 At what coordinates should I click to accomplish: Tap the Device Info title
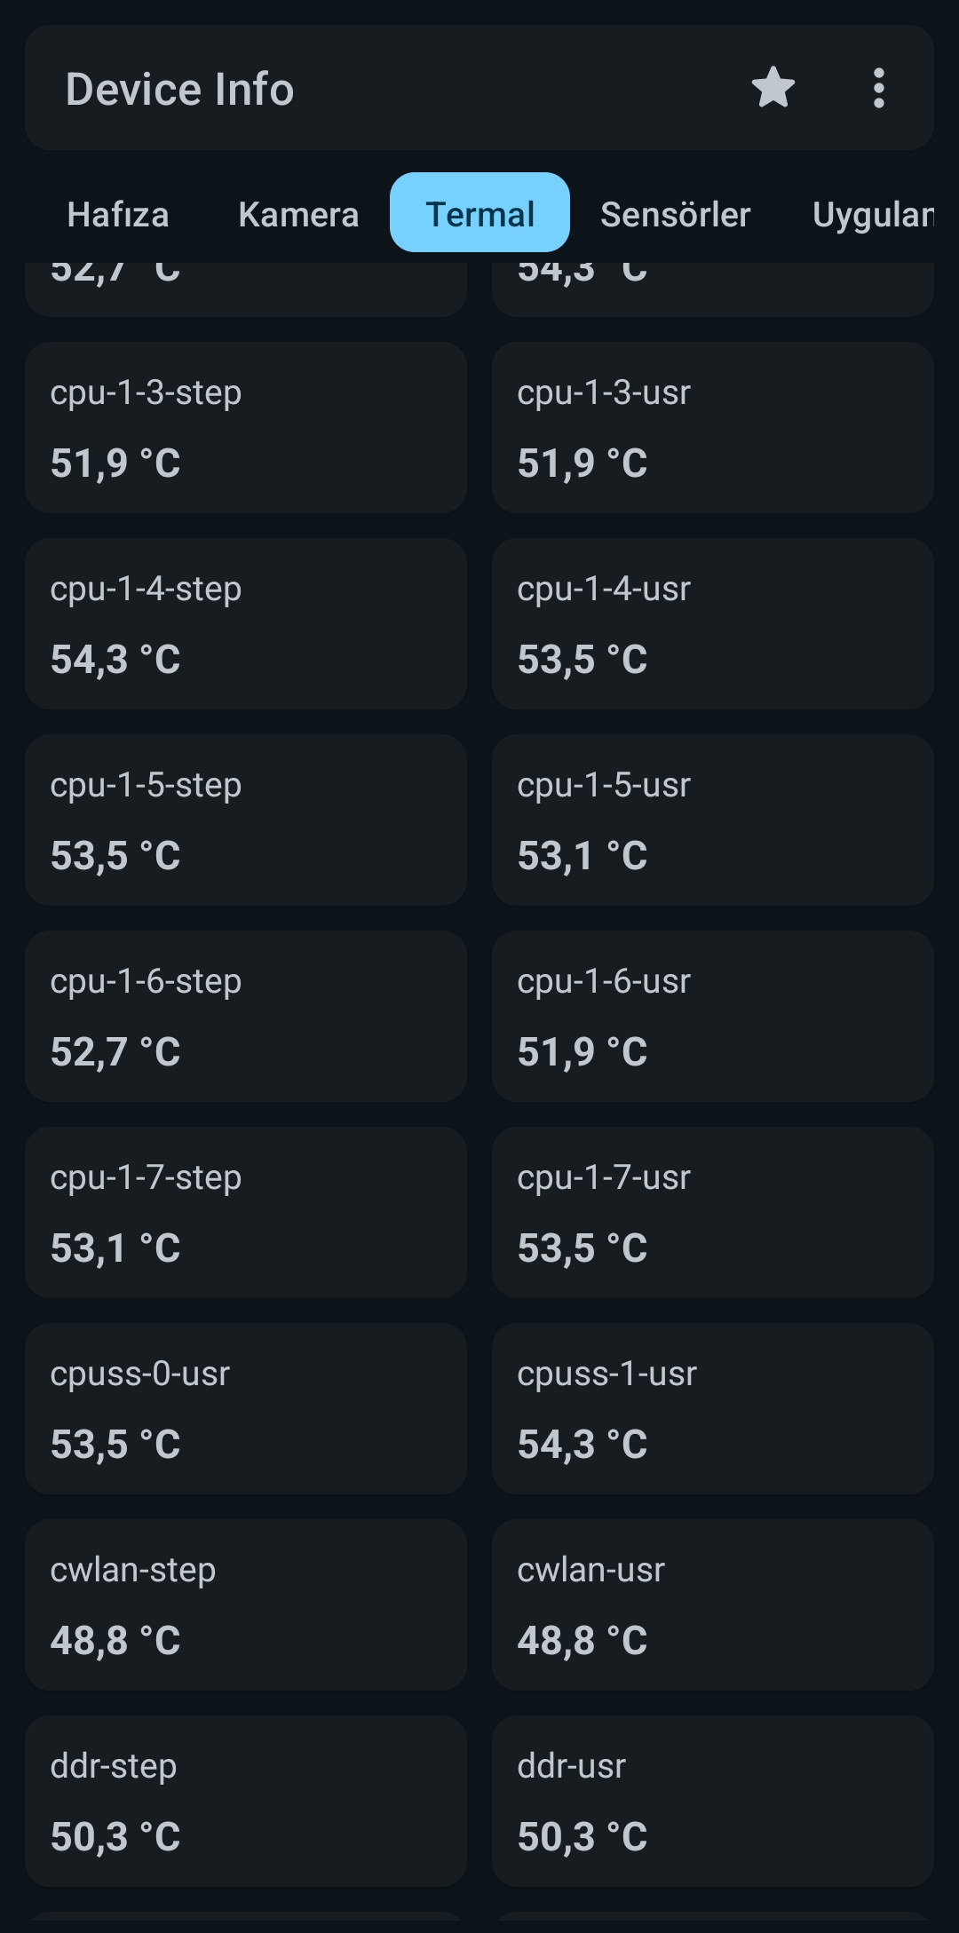click(x=179, y=89)
